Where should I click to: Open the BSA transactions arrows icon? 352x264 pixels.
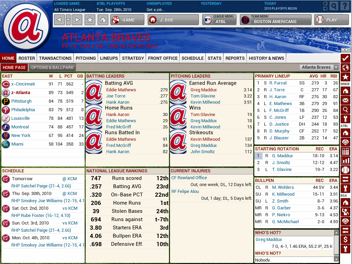click(345, 230)
